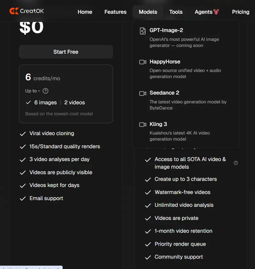Open the Home nav item
Screen dimensions: 255x269
[x=85, y=12]
